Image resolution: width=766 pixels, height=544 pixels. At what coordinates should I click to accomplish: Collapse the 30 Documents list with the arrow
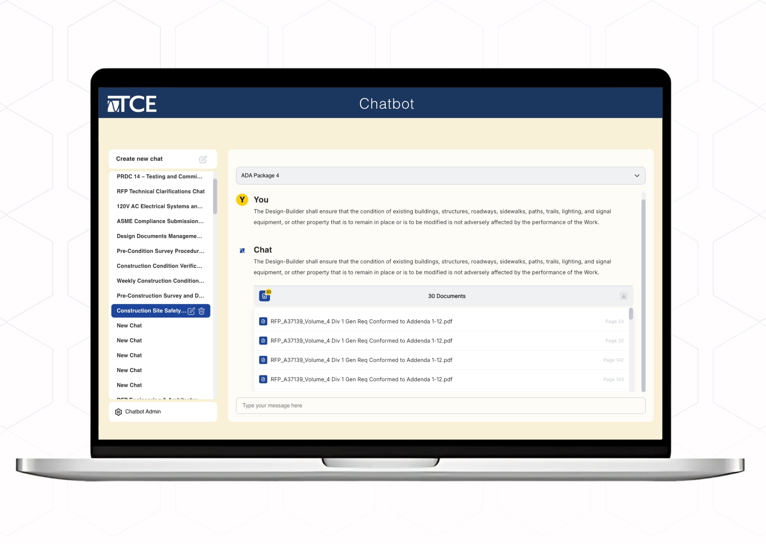[623, 296]
